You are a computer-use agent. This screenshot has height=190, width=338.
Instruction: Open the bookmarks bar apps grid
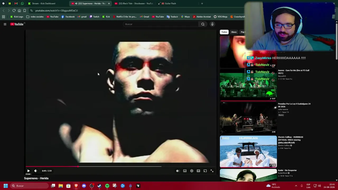click(x=3, y=17)
